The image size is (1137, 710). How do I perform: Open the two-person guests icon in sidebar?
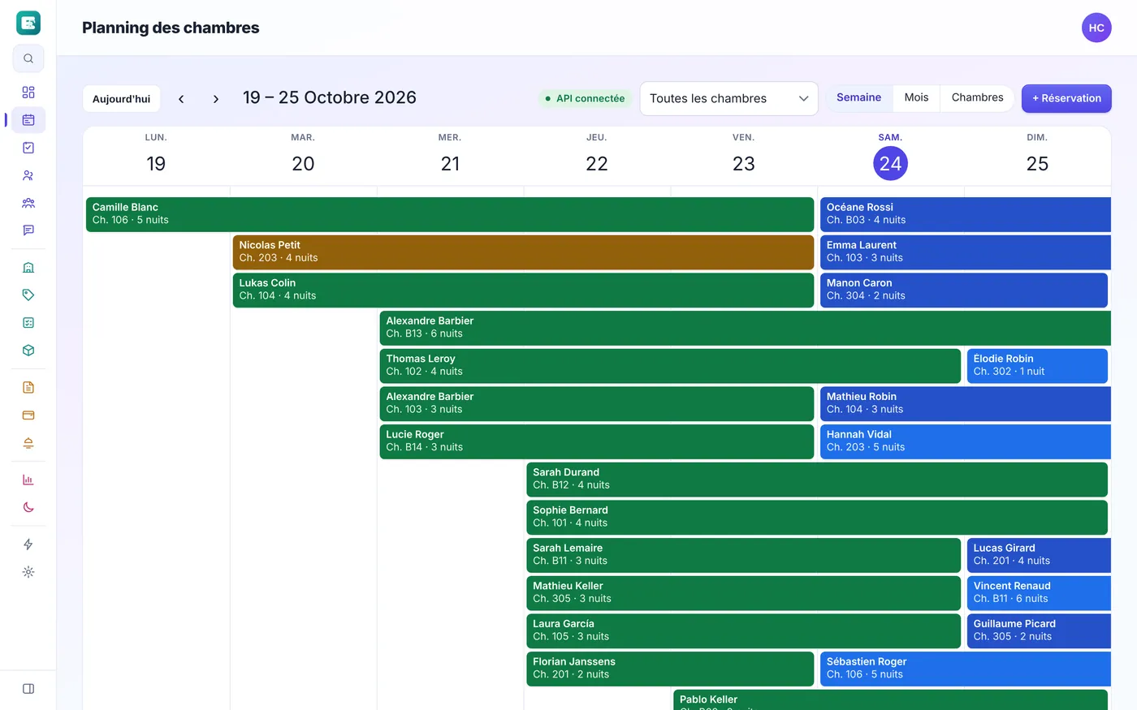28,175
